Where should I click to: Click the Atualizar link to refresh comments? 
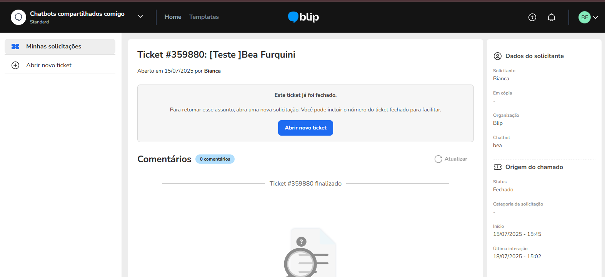[x=456, y=159]
